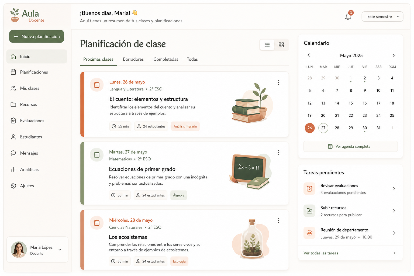Click the Álgebra tag

click(x=179, y=195)
